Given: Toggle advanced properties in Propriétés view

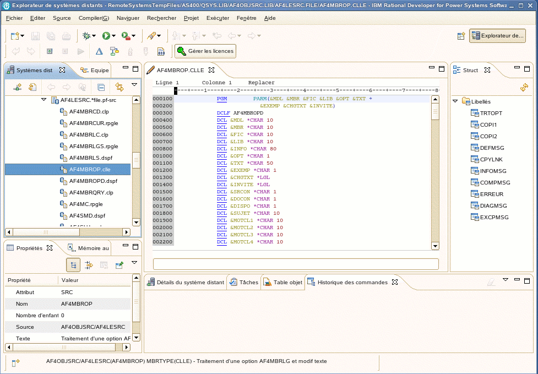Looking at the screenshot, I should (x=89, y=264).
